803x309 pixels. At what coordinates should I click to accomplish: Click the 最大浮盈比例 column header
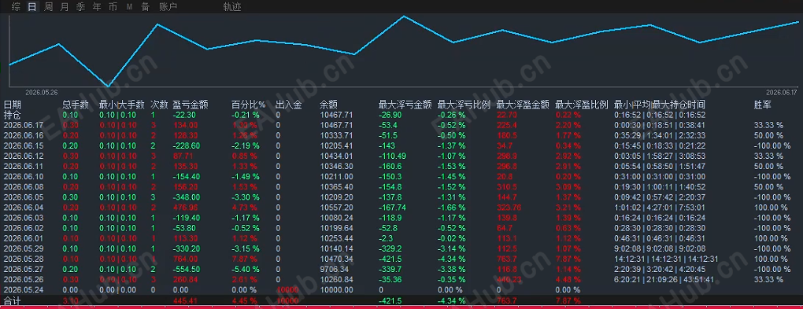[x=582, y=105]
